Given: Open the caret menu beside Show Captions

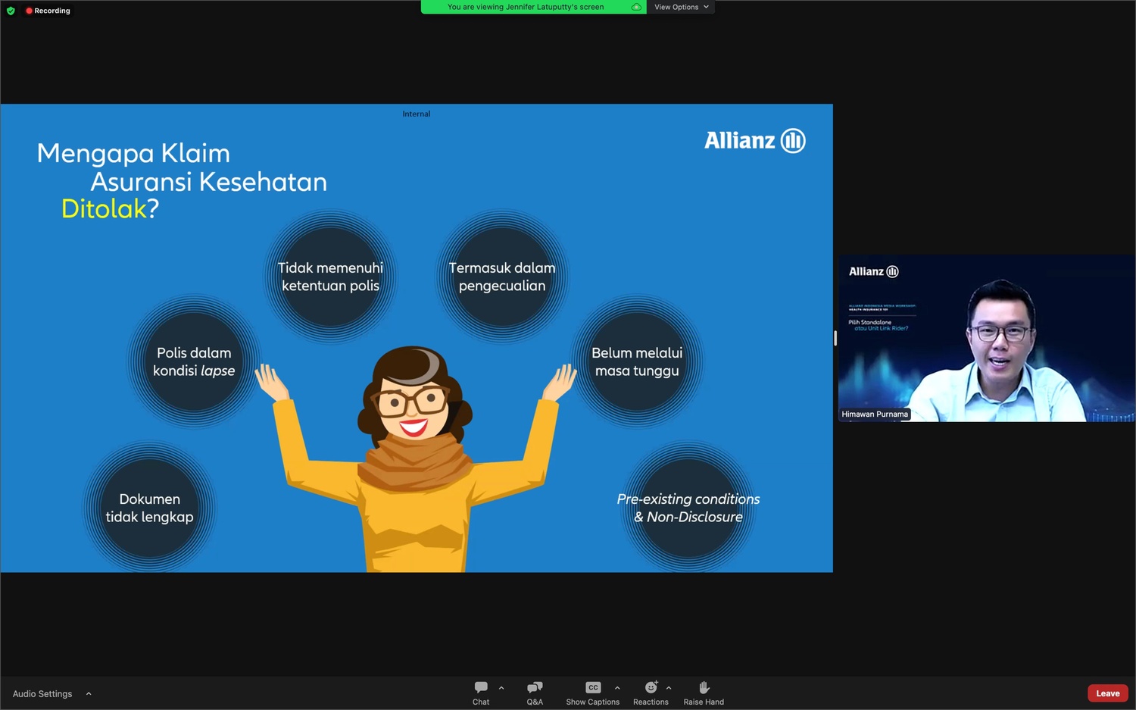Looking at the screenshot, I should coord(617,688).
